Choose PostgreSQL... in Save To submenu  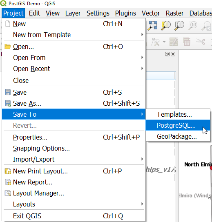[x=178, y=125]
